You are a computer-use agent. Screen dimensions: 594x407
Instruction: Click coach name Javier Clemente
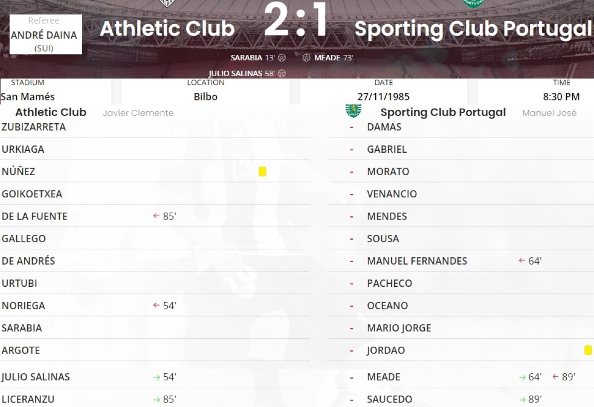(x=138, y=113)
